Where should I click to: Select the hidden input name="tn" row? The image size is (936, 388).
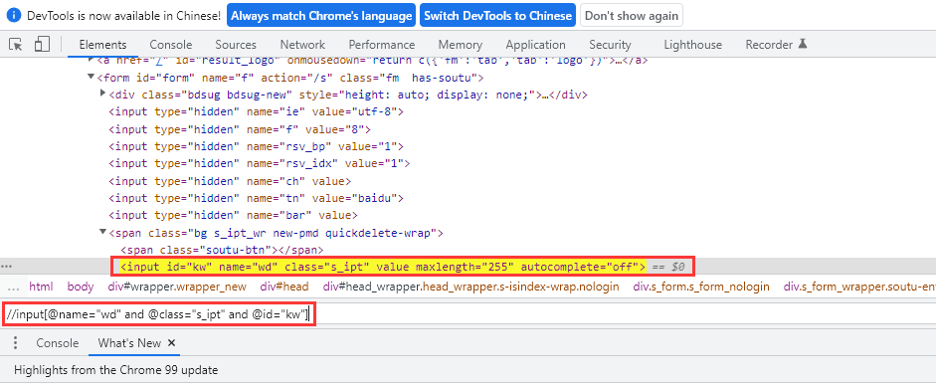tap(257, 198)
